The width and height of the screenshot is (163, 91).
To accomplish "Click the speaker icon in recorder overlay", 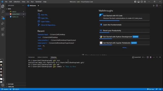I will tap(1, 72).
